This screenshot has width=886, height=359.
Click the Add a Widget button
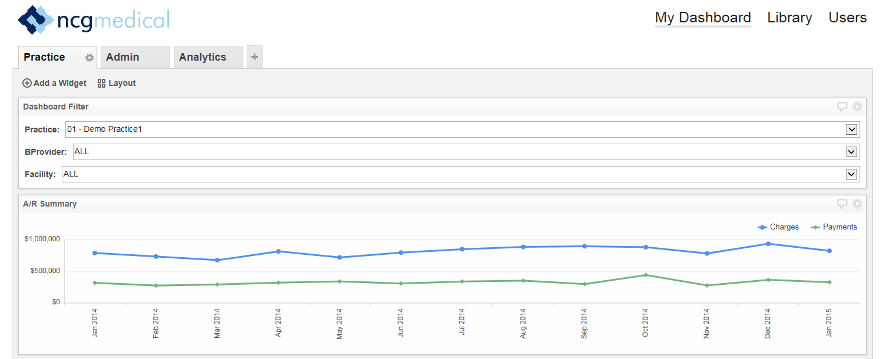(x=55, y=84)
